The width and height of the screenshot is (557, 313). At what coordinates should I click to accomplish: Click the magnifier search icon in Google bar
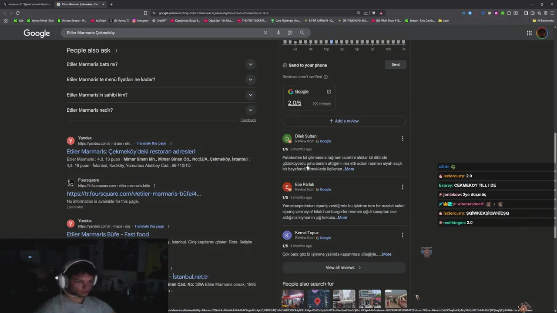click(x=302, y=33)
